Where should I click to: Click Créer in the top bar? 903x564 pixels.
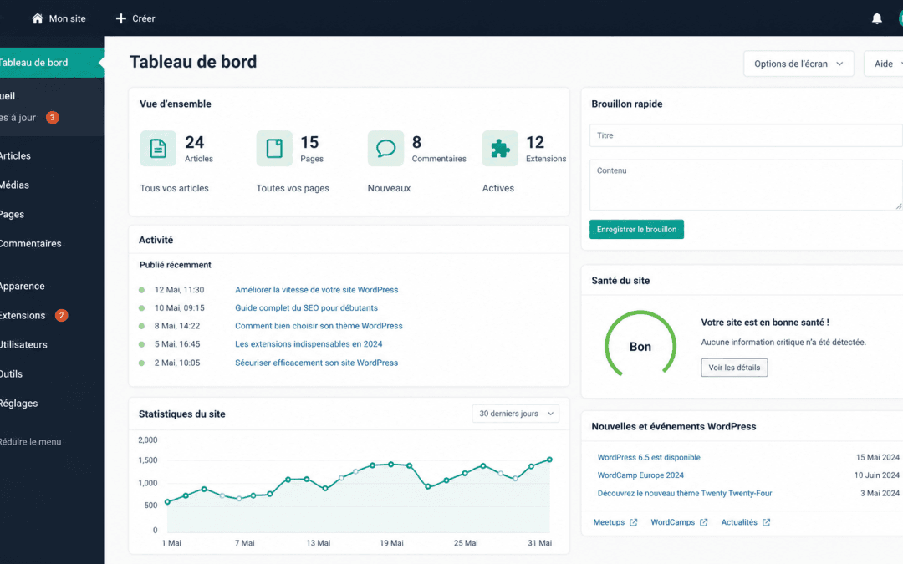[144, 18]
